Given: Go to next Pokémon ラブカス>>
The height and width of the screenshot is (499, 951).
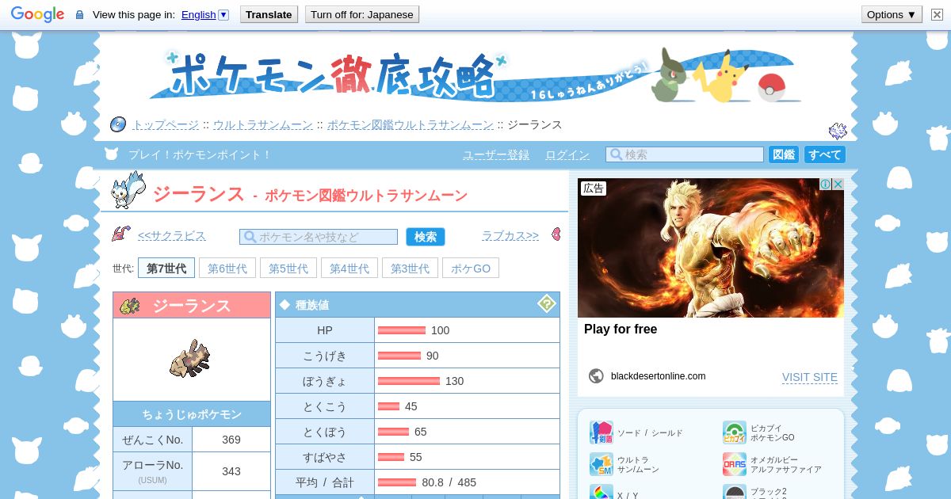Looking at the screenshot, I should point(510,235).
